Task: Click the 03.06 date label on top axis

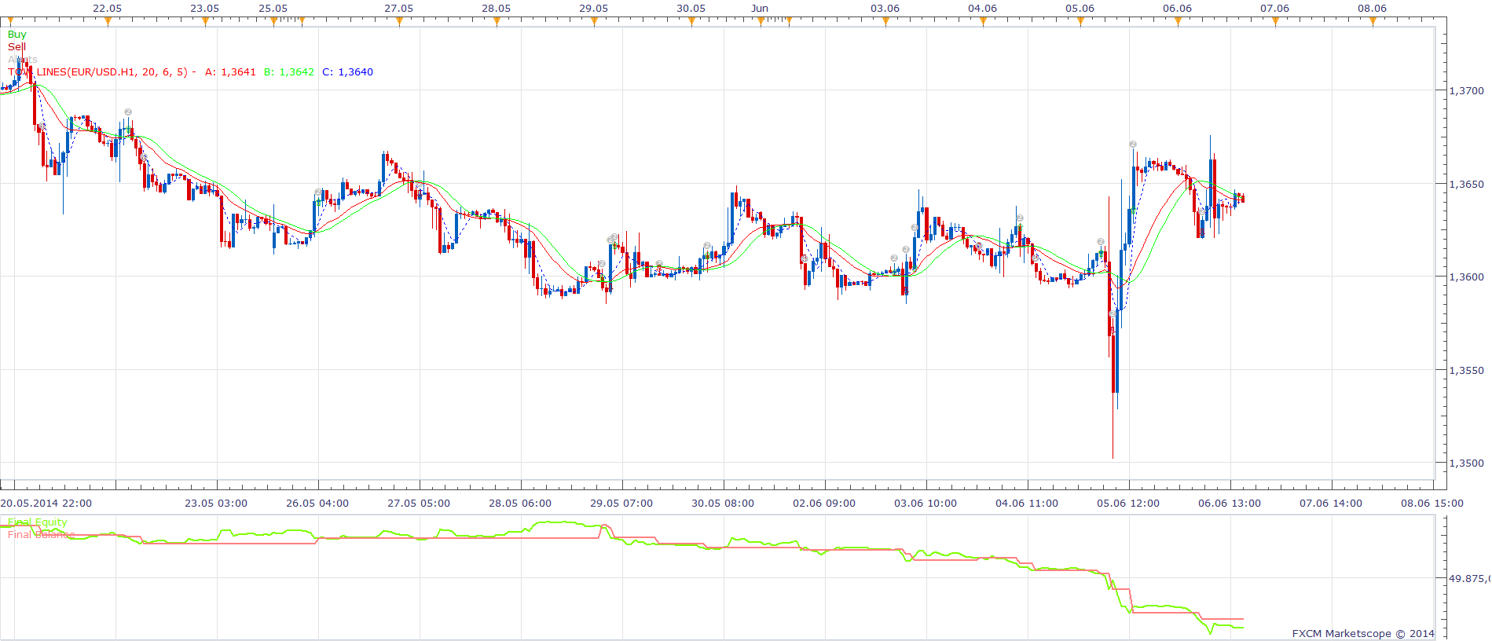Action: coord(885,9)
